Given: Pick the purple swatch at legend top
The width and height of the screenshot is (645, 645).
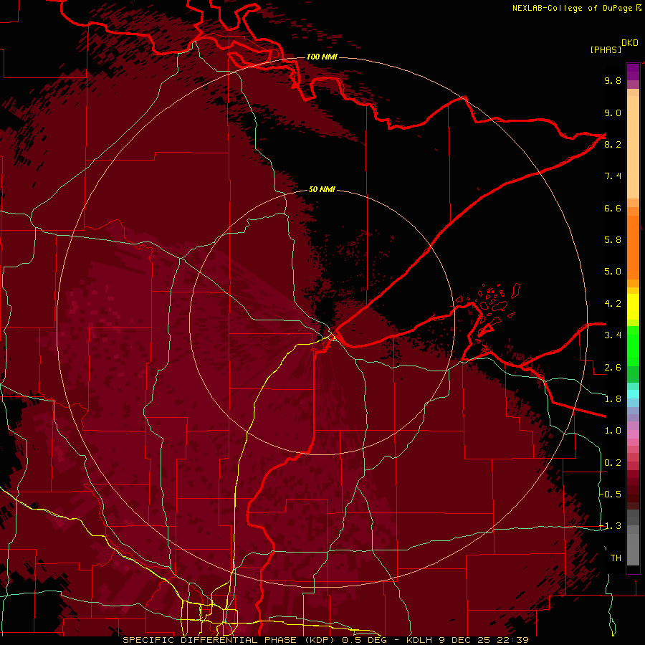Looking at the screenshot, I should (633, 72).
